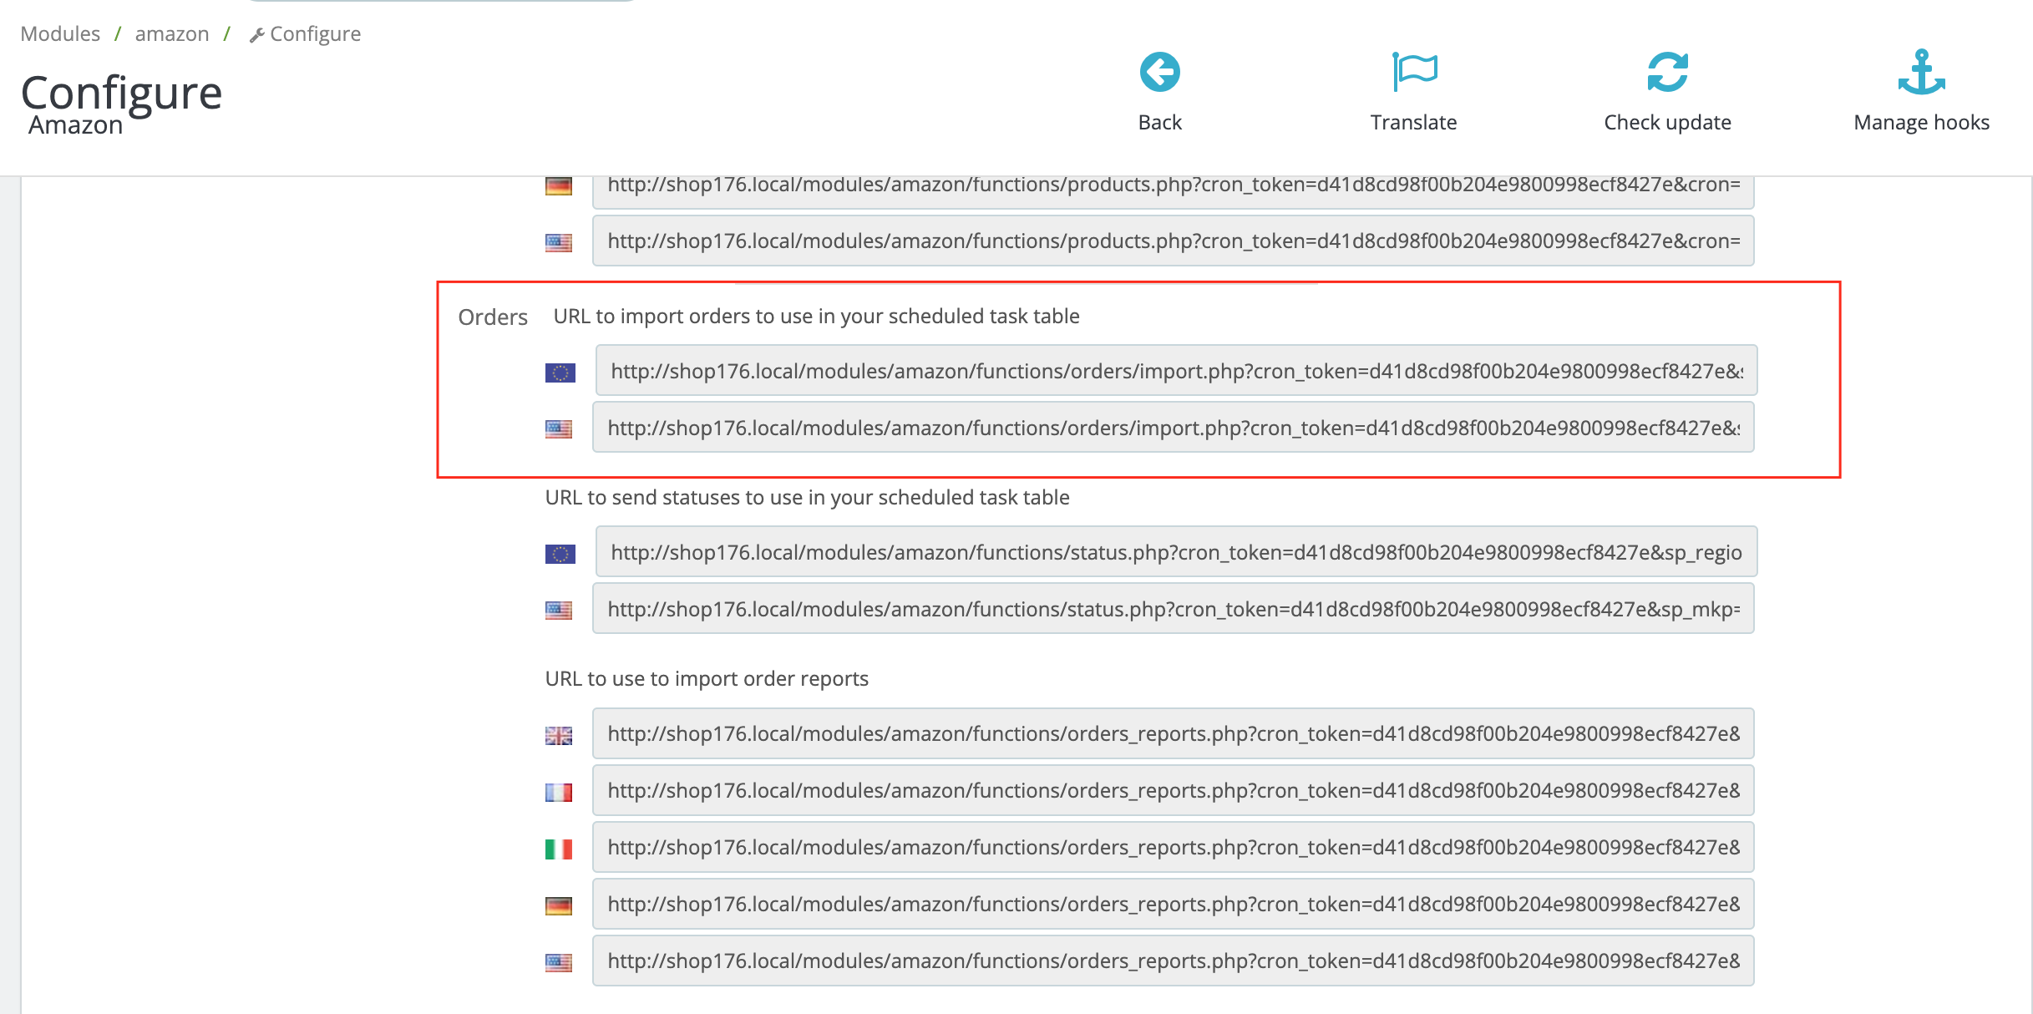Open Manage hooks anchor icon
2033x1014 pixels.
coord(1921,72)
